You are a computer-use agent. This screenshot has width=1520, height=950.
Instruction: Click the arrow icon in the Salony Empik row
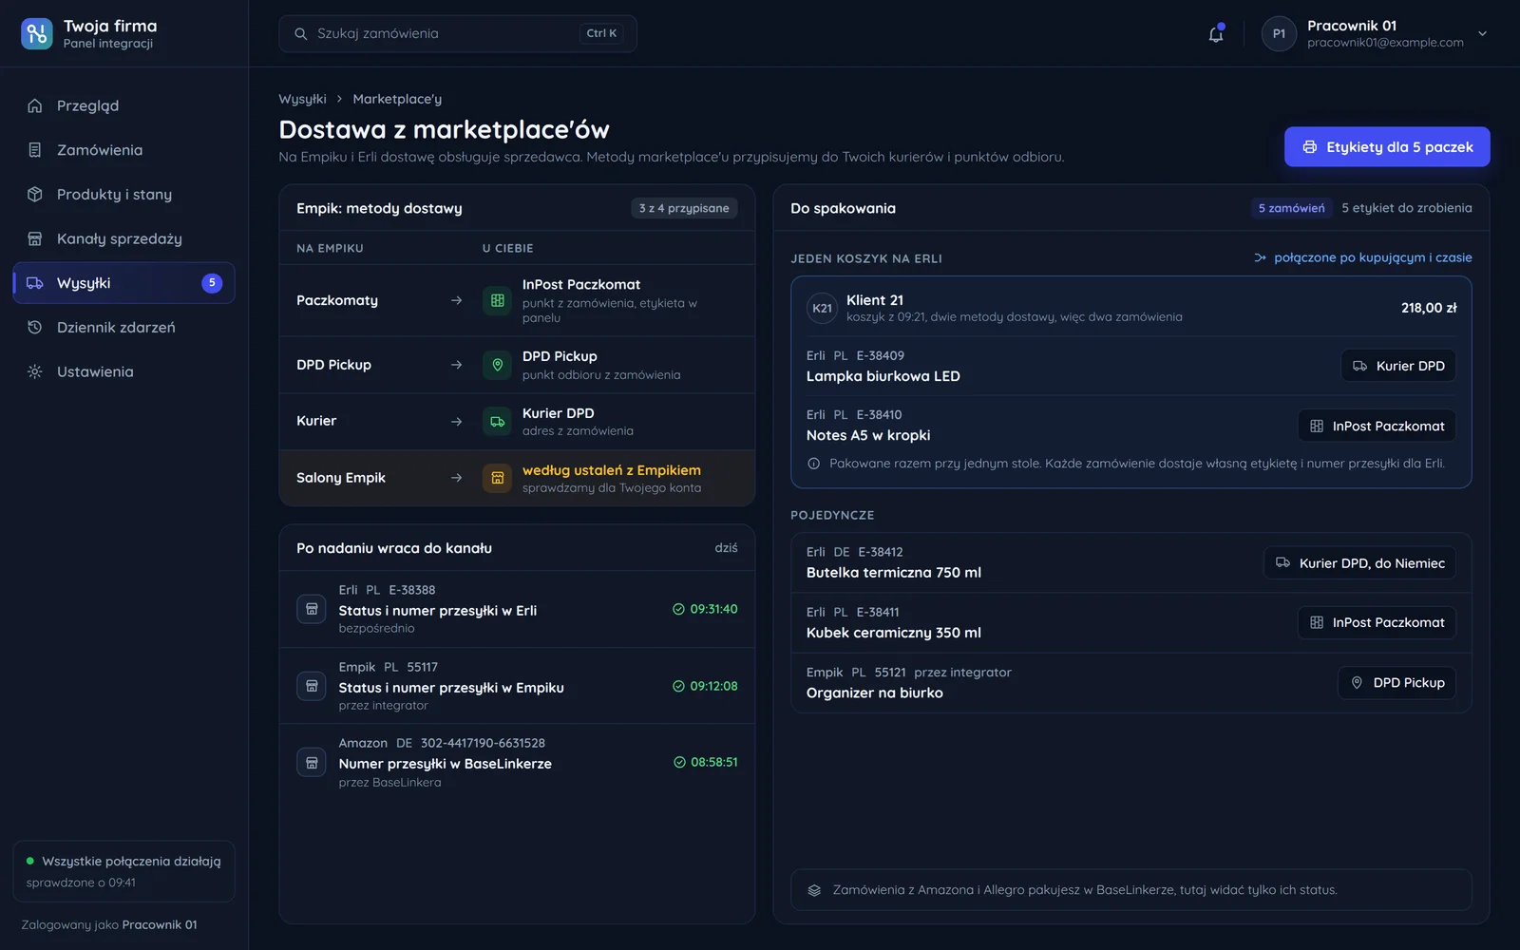[456, 478]
